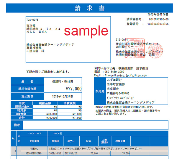Click course code UJE80L

(x=34, y=149)
